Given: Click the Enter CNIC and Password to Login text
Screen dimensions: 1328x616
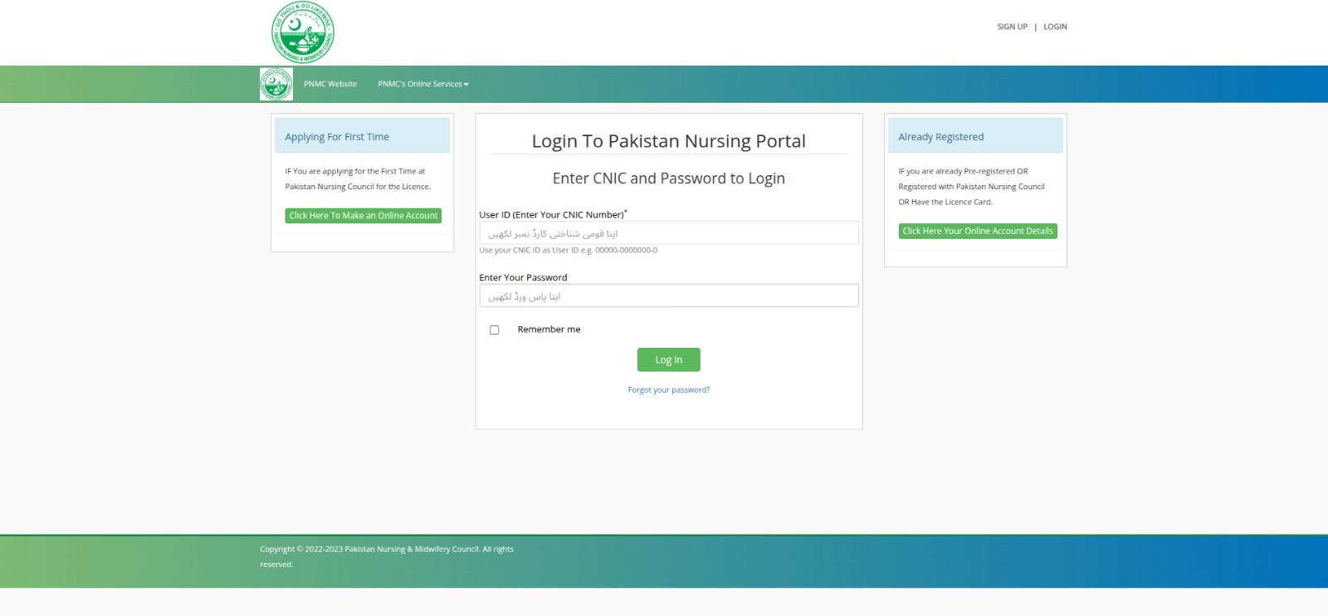Looking at the screenshot, I should (669, 178).
